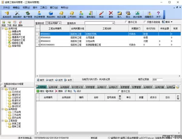Open 提醒显示 from the toolbar
Image resolution: width=182 pixels, height=139 pixels.
pyautogui.click(x=149, y=15)
